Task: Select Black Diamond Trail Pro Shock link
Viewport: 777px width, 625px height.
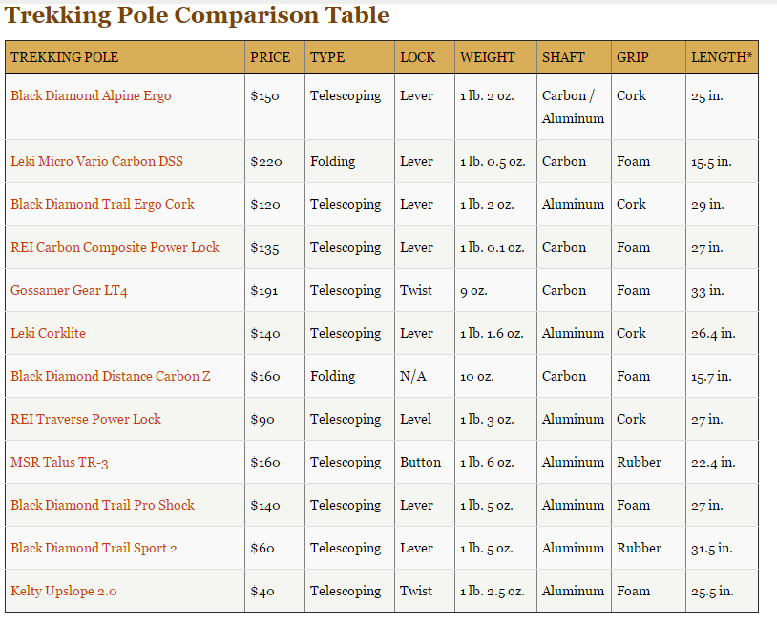Action: click(102, 505)
